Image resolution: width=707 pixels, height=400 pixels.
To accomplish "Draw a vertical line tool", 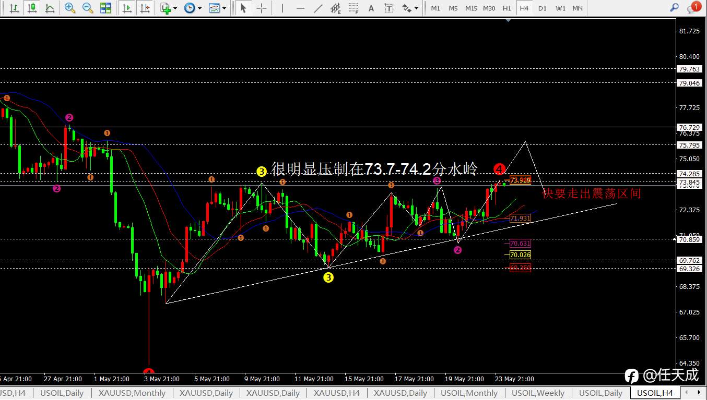I will (282, 8).
